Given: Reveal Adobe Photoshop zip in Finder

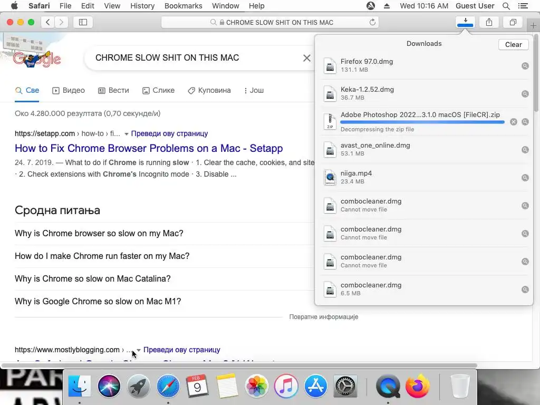Looking at the screenshot, I should [525, 122].
